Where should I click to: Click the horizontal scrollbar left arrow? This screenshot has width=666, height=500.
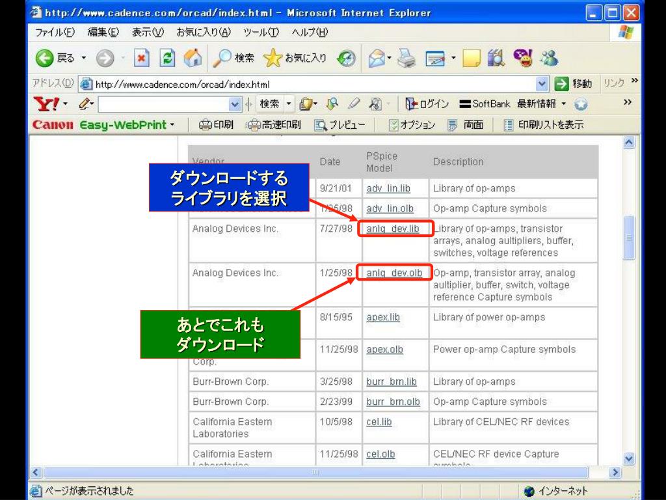36,472
